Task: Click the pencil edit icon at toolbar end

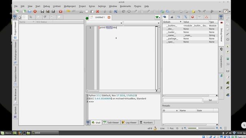Action: tap(226, 11)
